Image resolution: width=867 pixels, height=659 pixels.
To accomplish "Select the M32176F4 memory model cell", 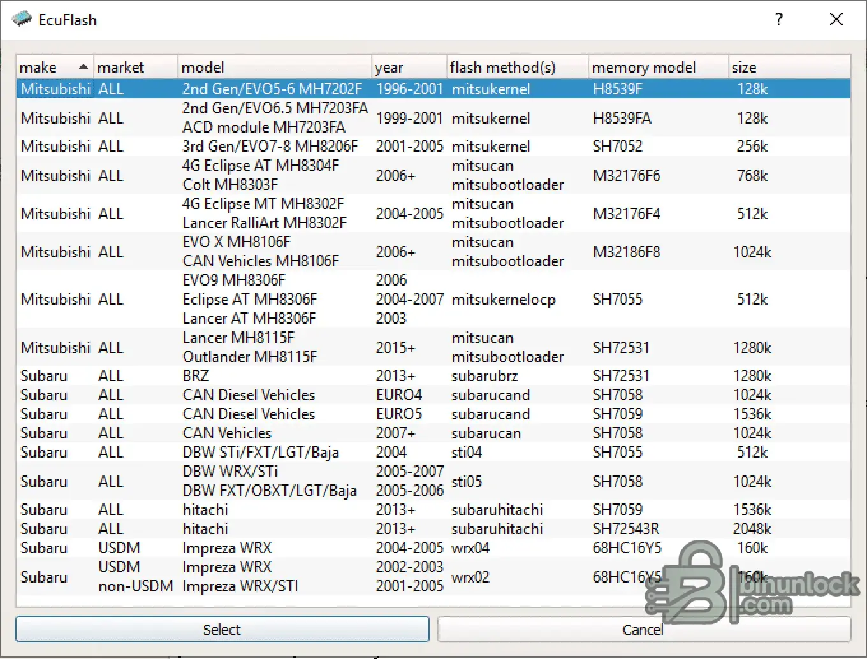I will click(627, 214).
